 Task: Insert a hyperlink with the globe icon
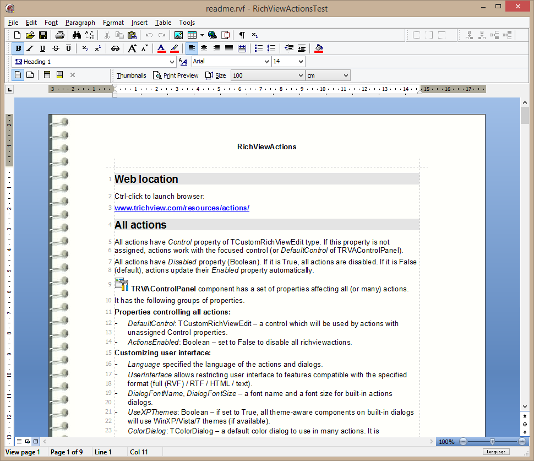(212, 35)
